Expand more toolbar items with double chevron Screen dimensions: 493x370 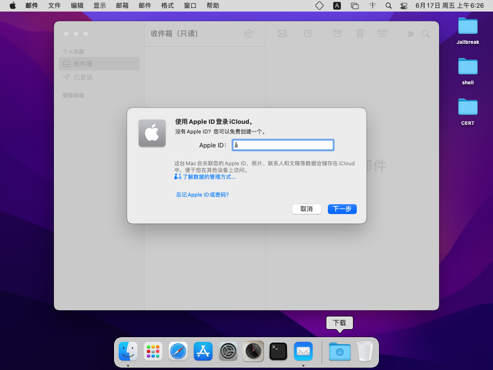click(x=410, y=34)
